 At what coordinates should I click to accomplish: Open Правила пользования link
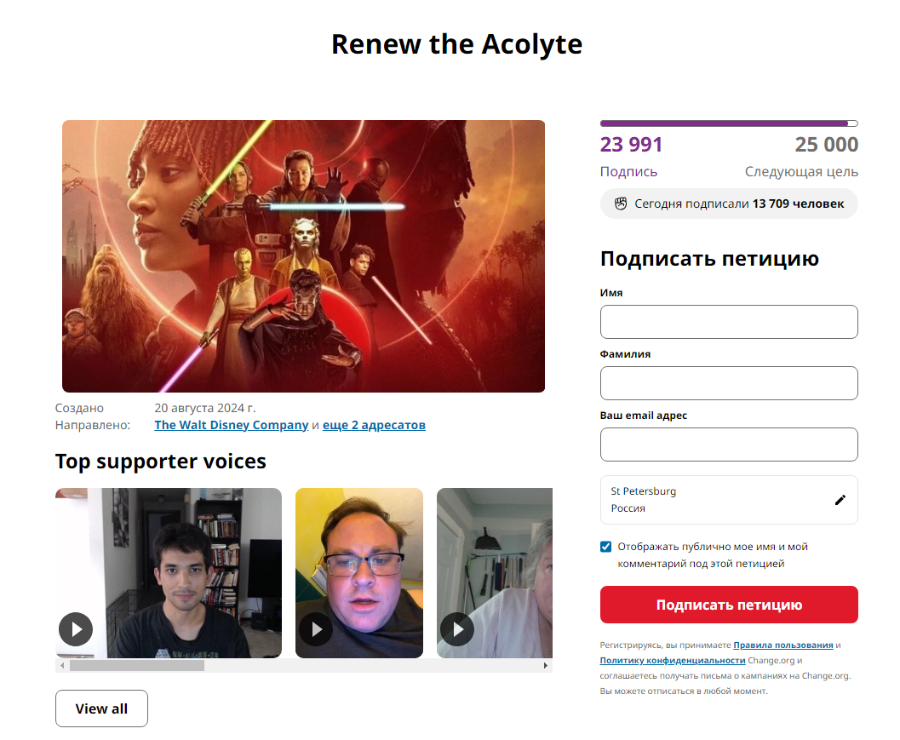782,645
